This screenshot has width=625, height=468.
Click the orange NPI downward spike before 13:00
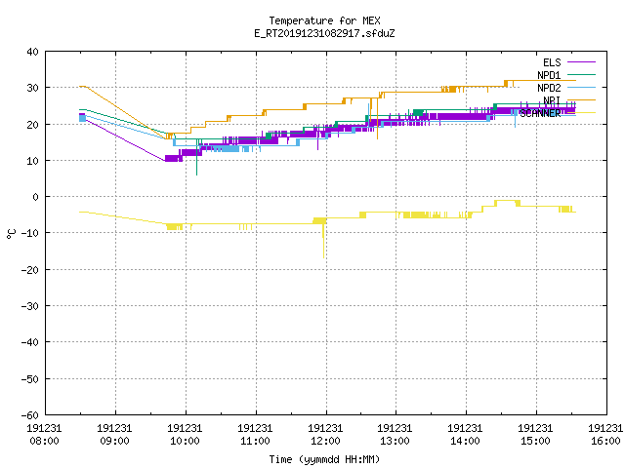(377, 119)
